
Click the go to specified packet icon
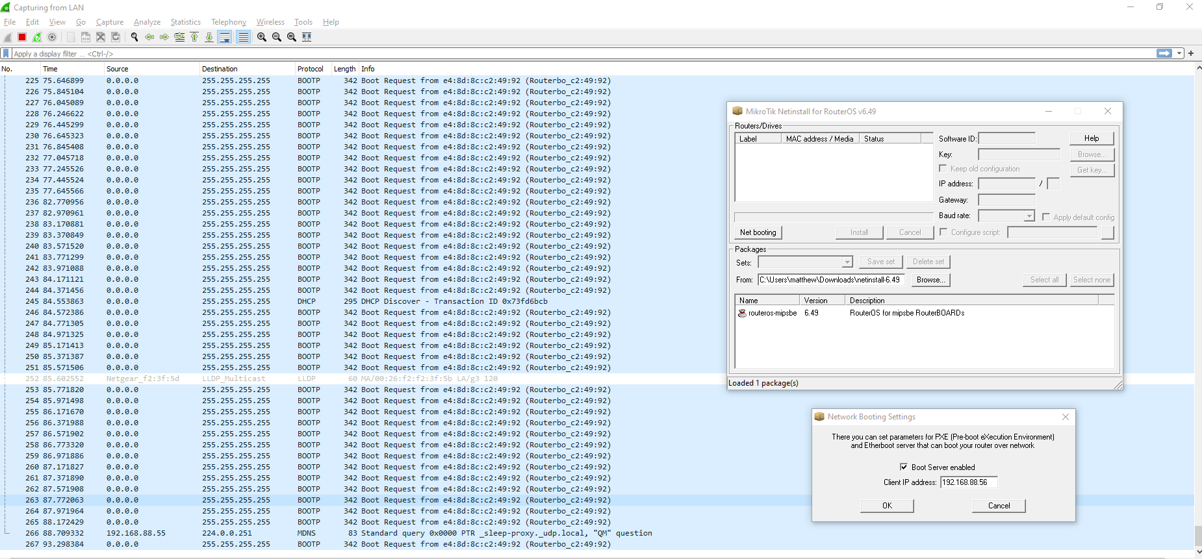click(x=179, y=37)
